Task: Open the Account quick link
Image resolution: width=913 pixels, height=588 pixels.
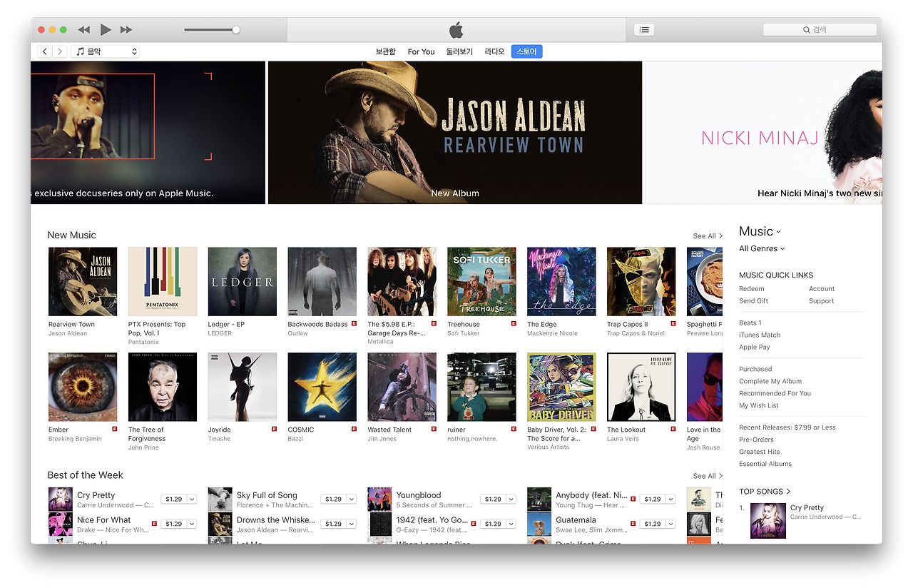Action: point(822,289)
